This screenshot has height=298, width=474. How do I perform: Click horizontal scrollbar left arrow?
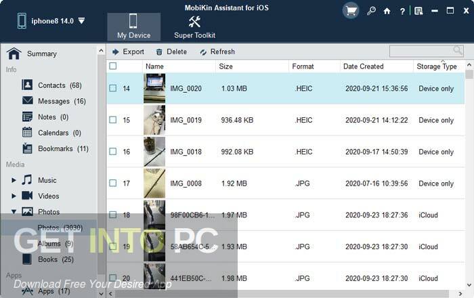110,293
